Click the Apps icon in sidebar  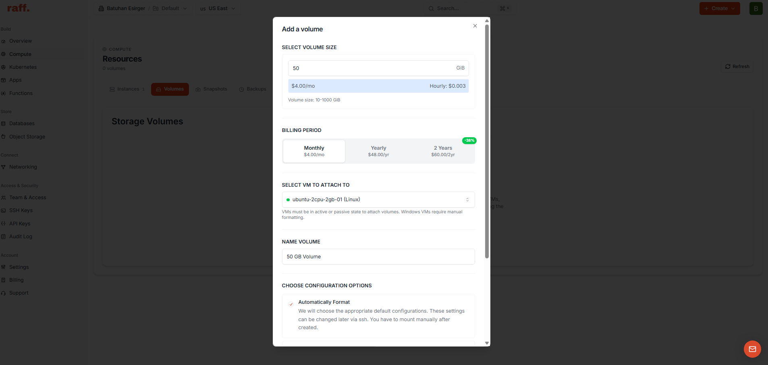[x=3, y=80]
